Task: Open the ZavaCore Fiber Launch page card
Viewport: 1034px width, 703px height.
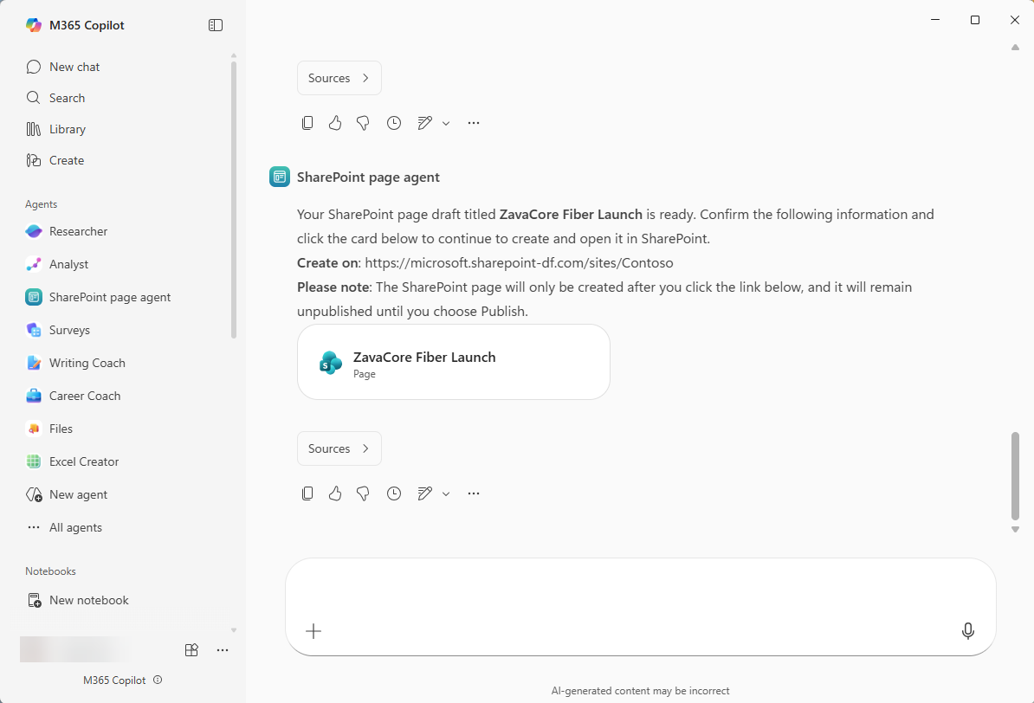Action: (453, 362)
